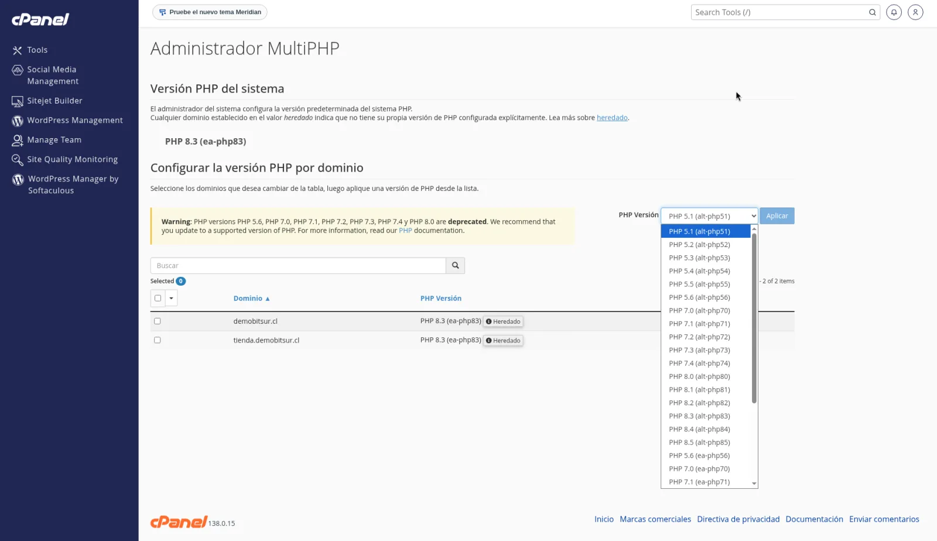Open Social Media Management icon

pyautogui.click(x=18, y=70)
